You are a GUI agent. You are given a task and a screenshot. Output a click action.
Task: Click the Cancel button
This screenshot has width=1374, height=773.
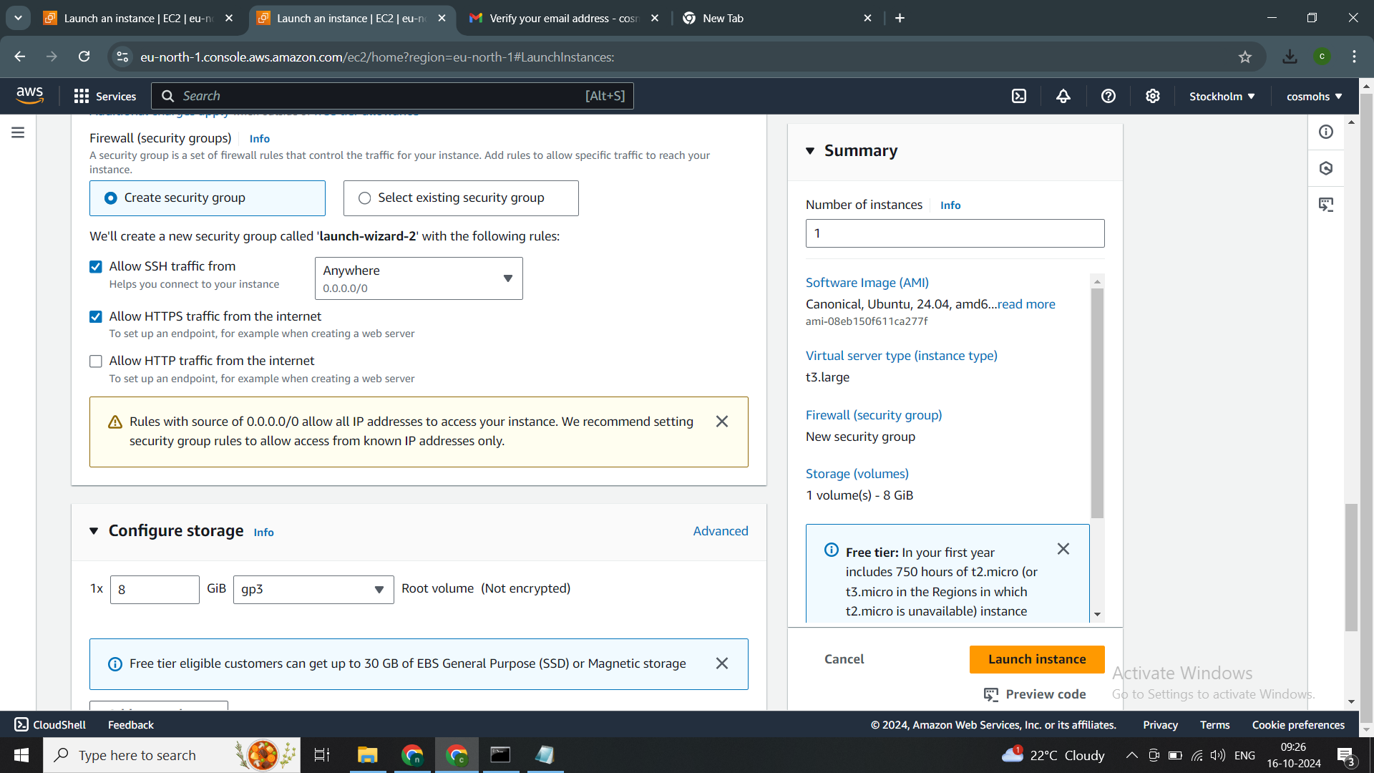[844, 658]
